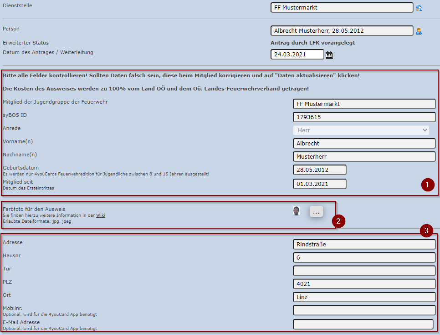Click the Dienststelle field FF Mustermarkt
Viewport: 440px width, 335px height.
342,8
